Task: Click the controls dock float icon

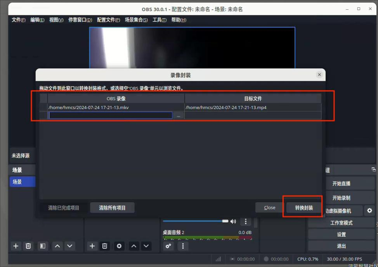Action: click(x=373, y=170)
